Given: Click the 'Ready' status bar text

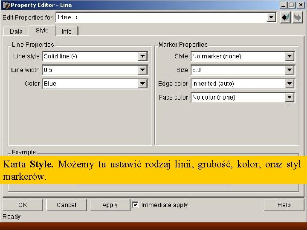Looking at the screenshot, I should [x=12, y=217].
